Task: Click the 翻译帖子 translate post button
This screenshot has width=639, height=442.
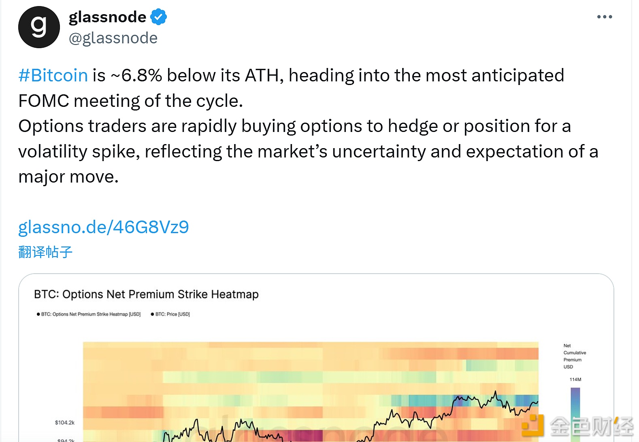Action: [x=45, y=252]
